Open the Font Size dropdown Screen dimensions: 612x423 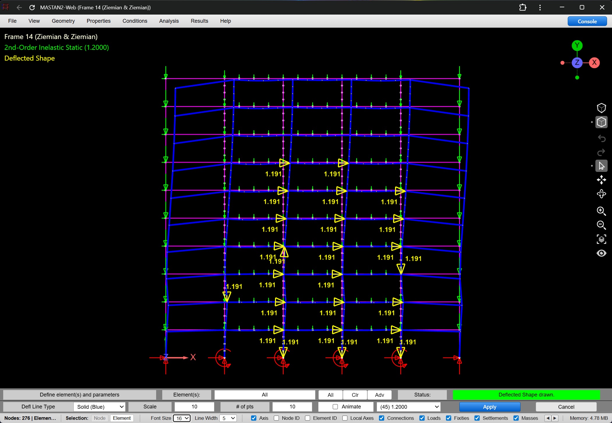click(x=181, y=418)
